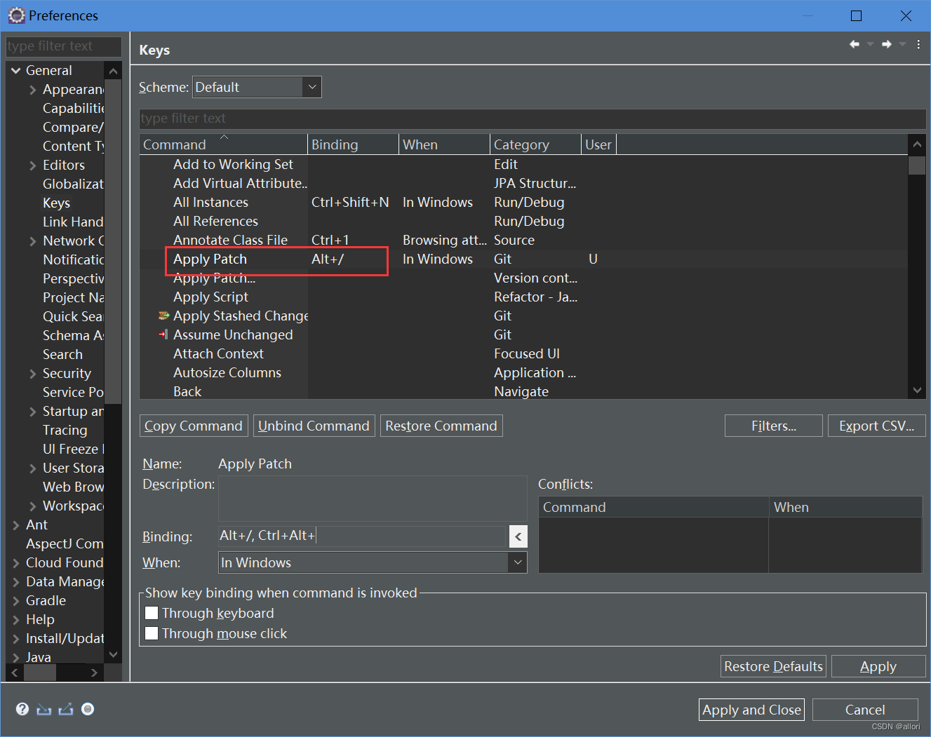The image size is (931, 737).
Task: Click the back navigation arrow in Keys toolbar
Action: tap(853, 43)
